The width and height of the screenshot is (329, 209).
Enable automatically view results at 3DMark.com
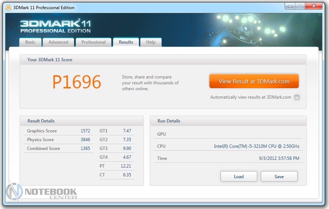coord(297,97)
